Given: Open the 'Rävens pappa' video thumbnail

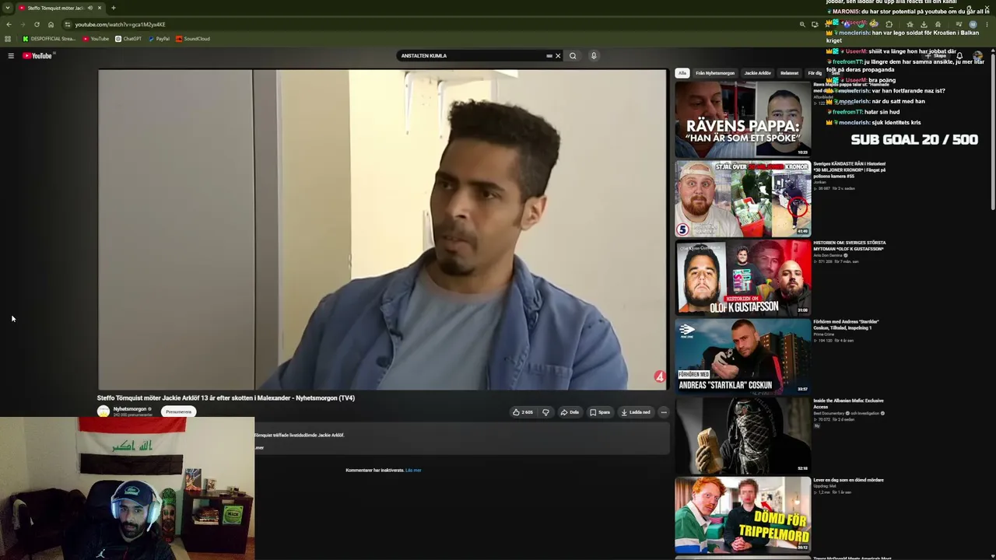Looking at the screenshot, I should point(743,119).
